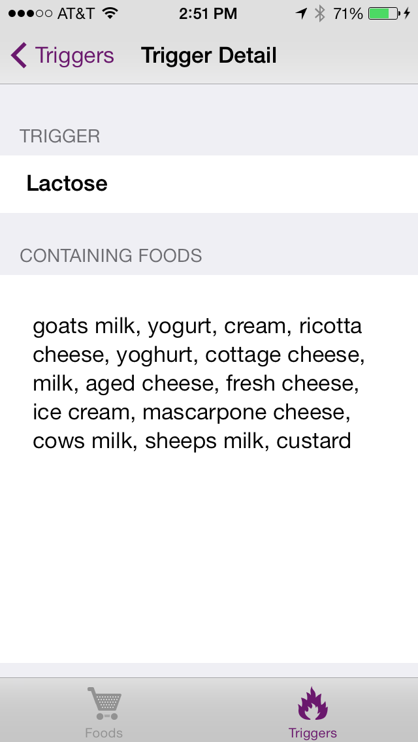The image size is (418, 742).
Task: Select the Foods tab label
Action: click(x=104, y=733)
